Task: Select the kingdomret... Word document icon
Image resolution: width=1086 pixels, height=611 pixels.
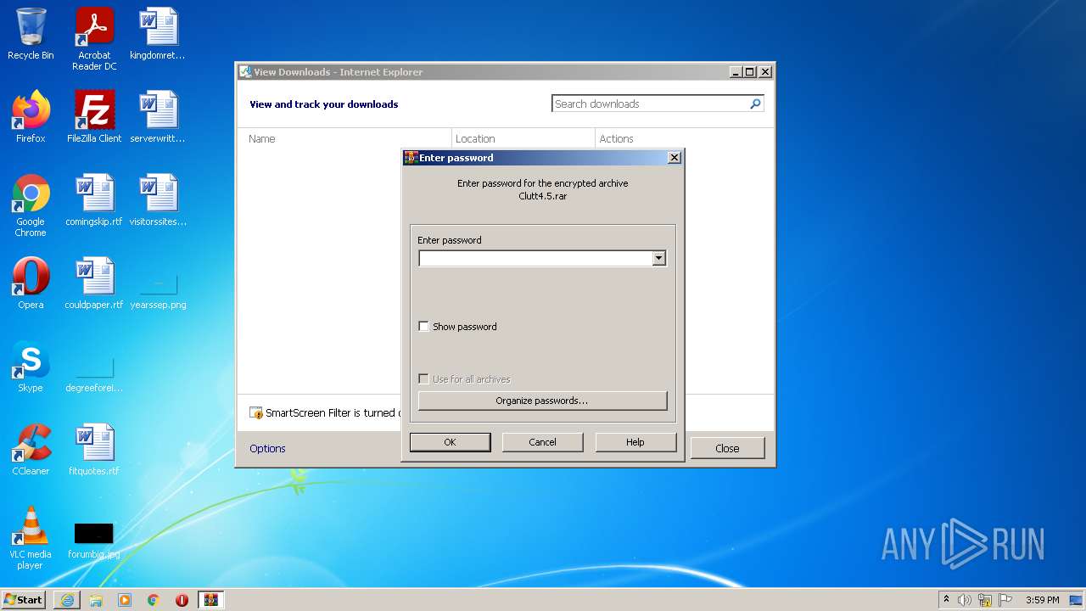Action: point(158,34)
